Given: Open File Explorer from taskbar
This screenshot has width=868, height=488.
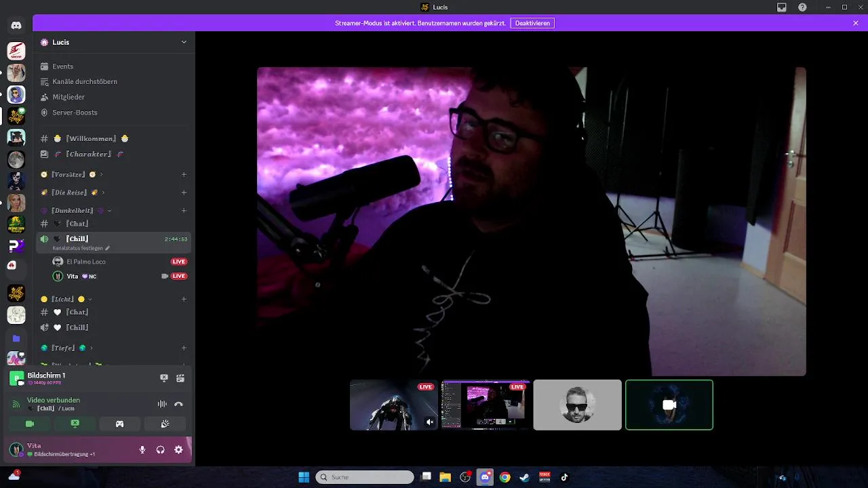Looking at the screenshot, I should pos(446,477).
